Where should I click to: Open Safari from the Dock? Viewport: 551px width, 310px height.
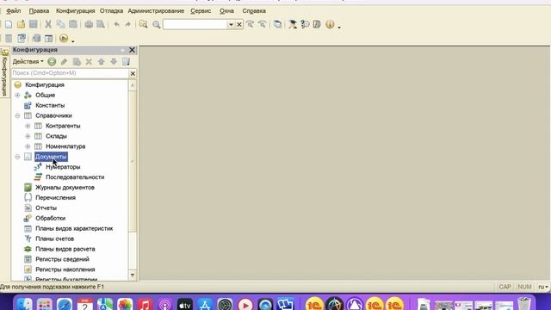(65, 304)
